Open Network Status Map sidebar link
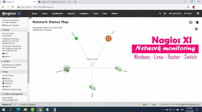 [x=12, y=89]
